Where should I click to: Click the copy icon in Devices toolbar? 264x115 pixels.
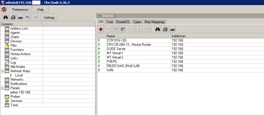coord(115,29)
